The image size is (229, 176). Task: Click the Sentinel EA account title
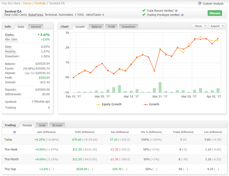click(x=13, y=11)
